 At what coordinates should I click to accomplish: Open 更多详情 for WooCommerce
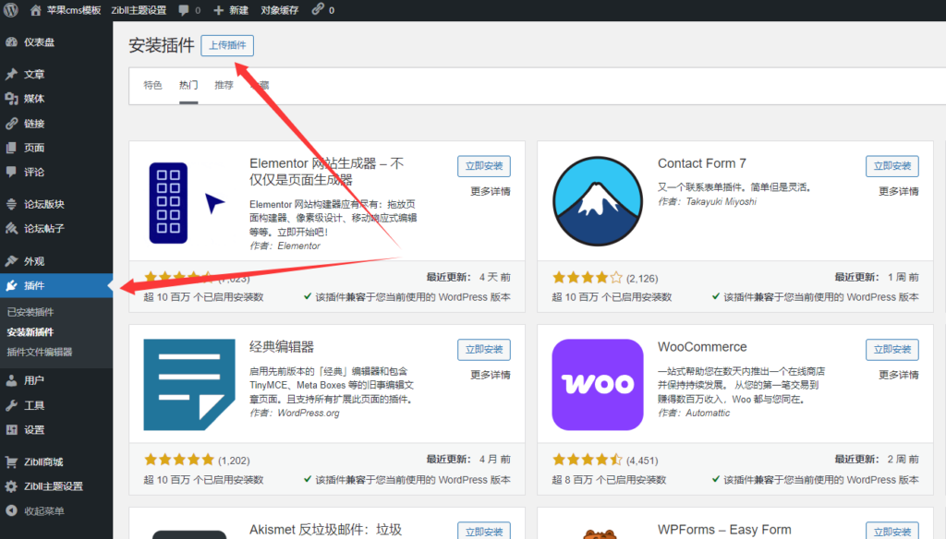pos(899,375)
